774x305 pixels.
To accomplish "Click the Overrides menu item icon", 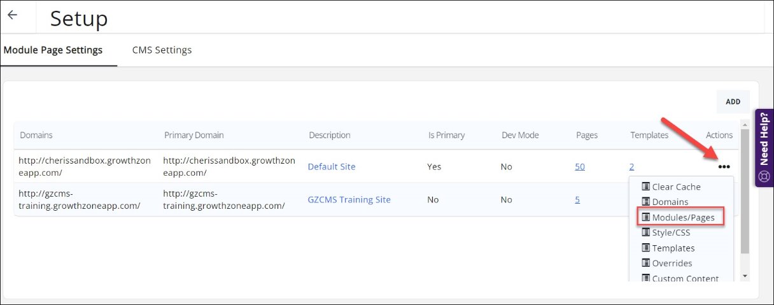I will pos(645,264).
